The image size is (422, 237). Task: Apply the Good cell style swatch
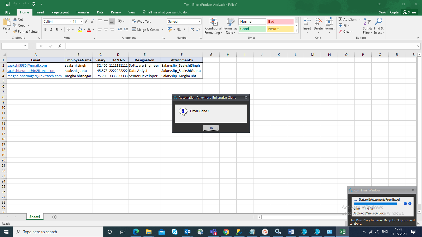coord(252,29)
